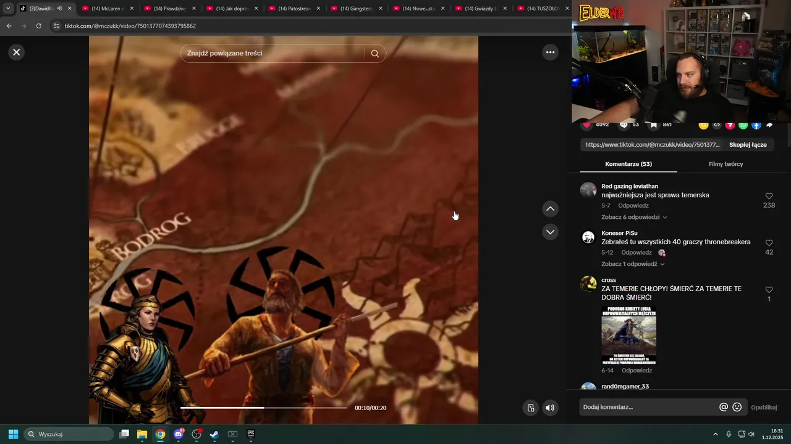This screenshot has height=444, width=791.
Task: Click the browser back arrow
Action: point(9,26)
